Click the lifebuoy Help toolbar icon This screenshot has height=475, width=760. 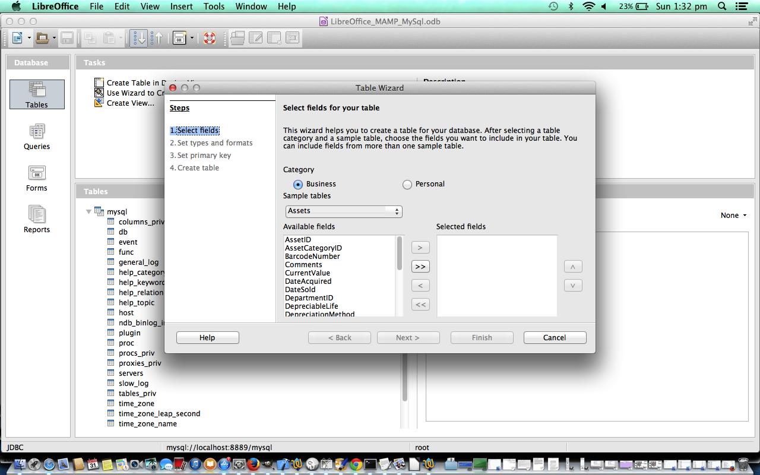tap(210, 38)
